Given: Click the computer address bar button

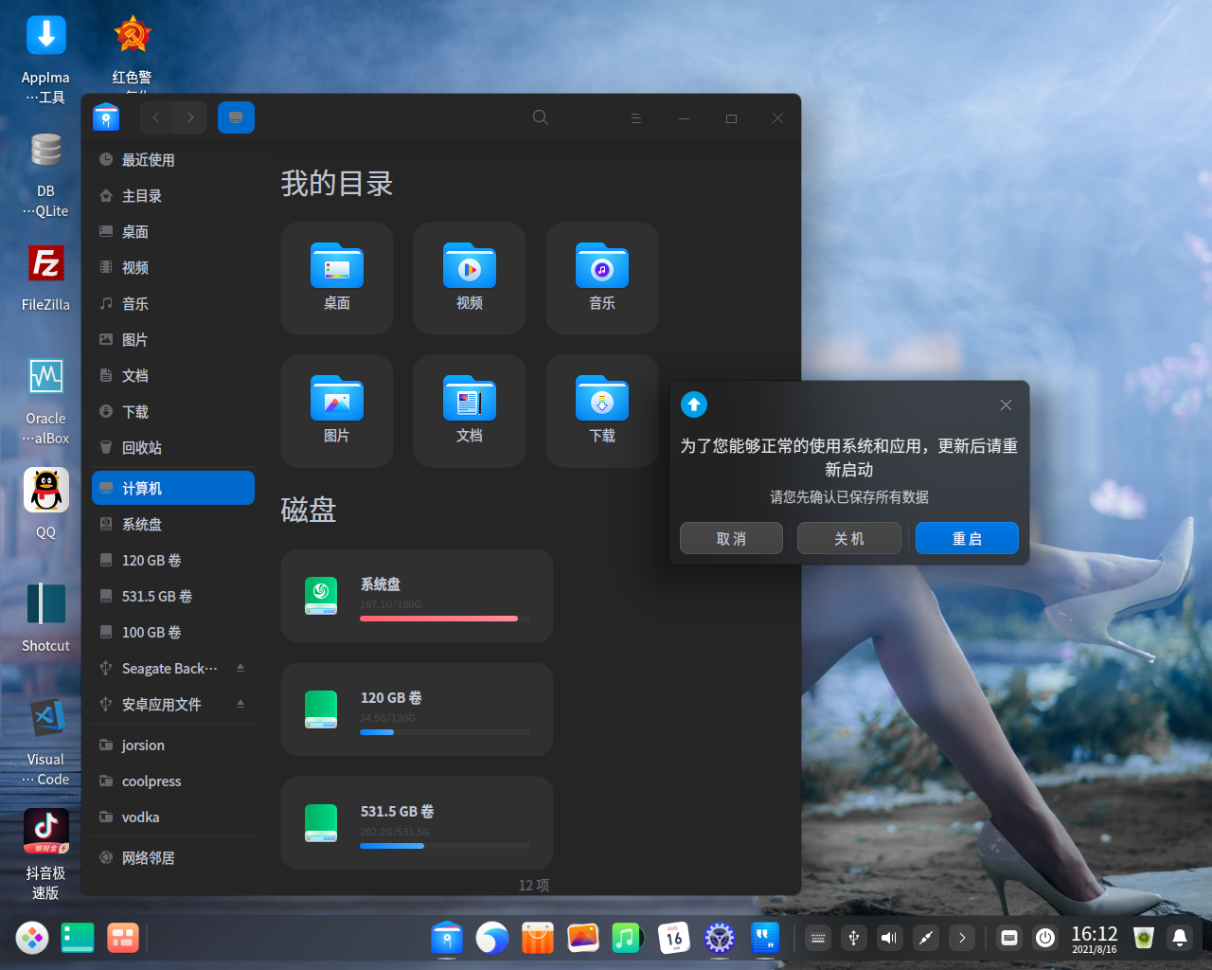Looking at the screenshot, I should [x=236, y=117].
